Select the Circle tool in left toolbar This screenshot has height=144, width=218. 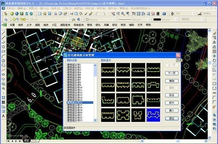click(4, 61)
